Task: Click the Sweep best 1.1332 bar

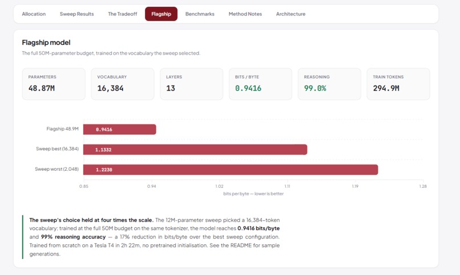Action: click(x=195, y=150)
